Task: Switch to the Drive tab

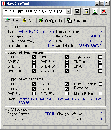Action: coord(12,20)
